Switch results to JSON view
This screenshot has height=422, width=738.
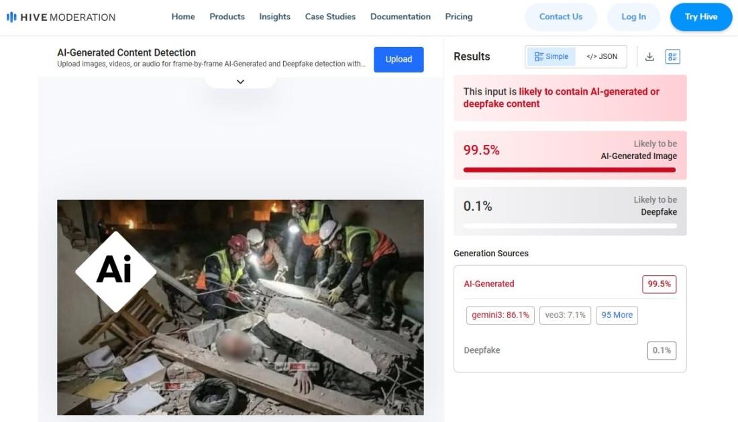601,57
